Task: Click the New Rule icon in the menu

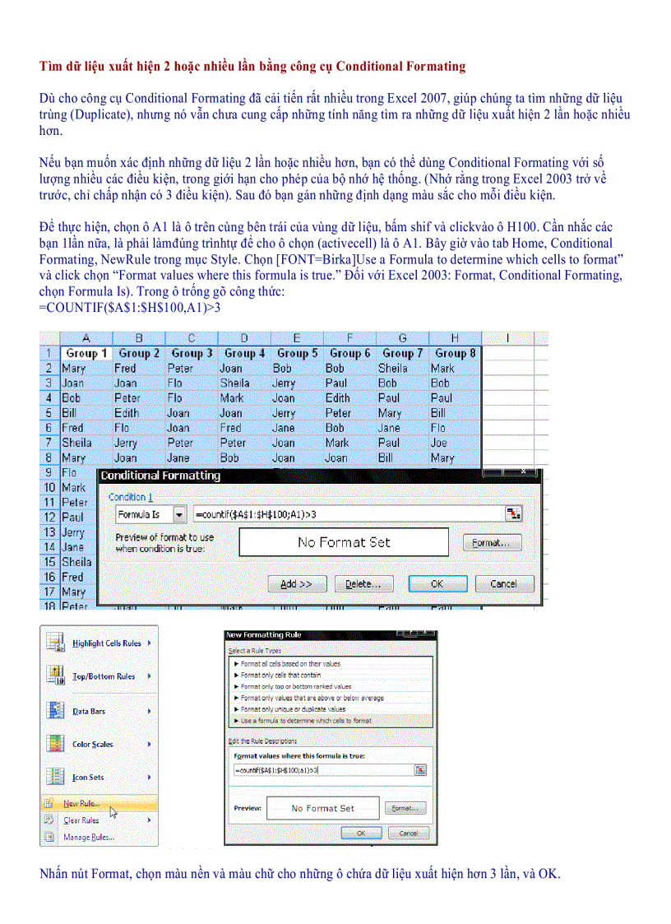Action: (x=49, y=804)
